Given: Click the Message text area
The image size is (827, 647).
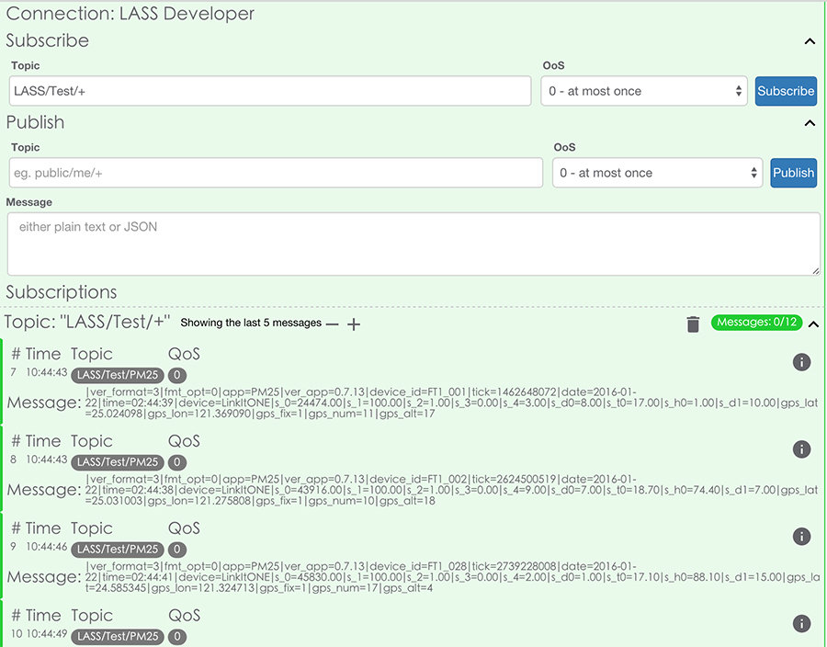Looking at the screenshot, I should pyautogui.click(x=413, y=244).
